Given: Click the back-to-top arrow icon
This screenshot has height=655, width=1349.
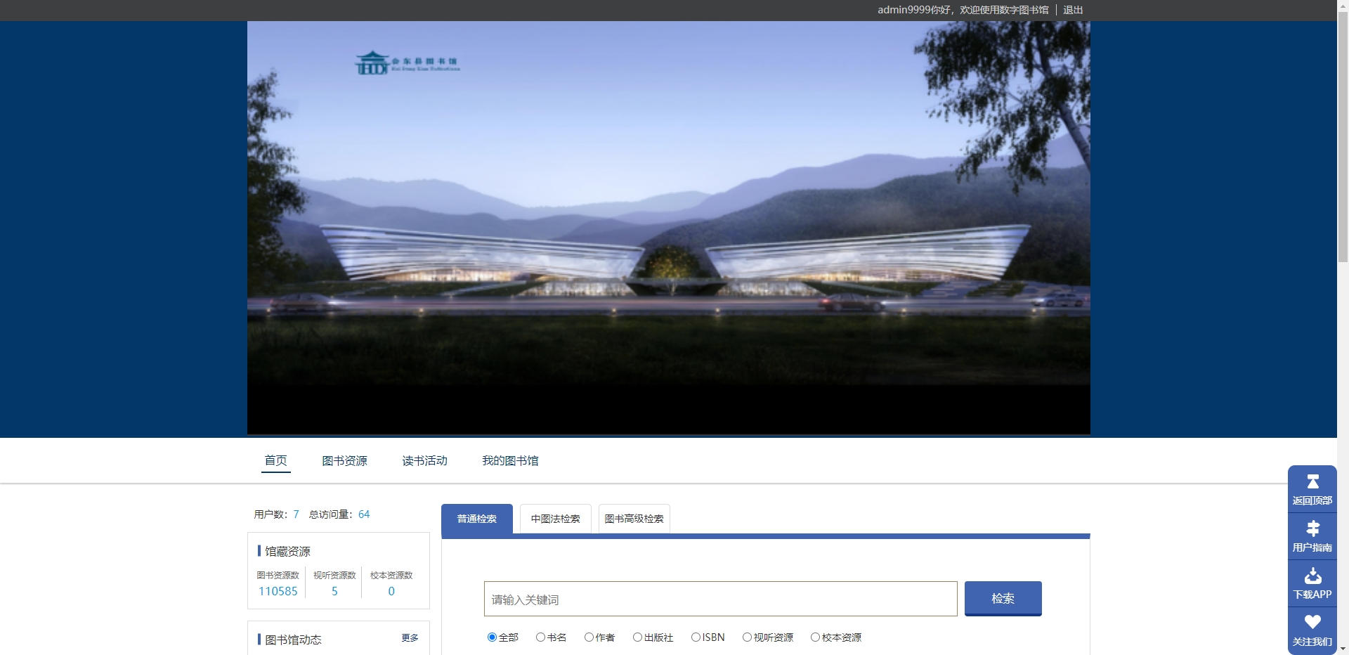Looking at the screenshot, I should tap(1312, 482).
